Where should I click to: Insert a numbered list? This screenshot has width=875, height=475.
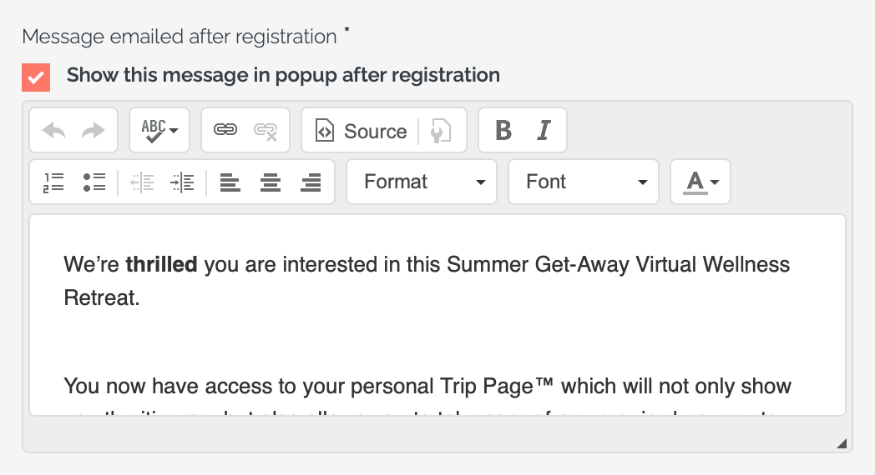pos(53,182)
